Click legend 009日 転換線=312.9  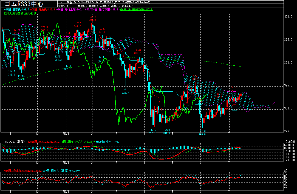point(43,10)
